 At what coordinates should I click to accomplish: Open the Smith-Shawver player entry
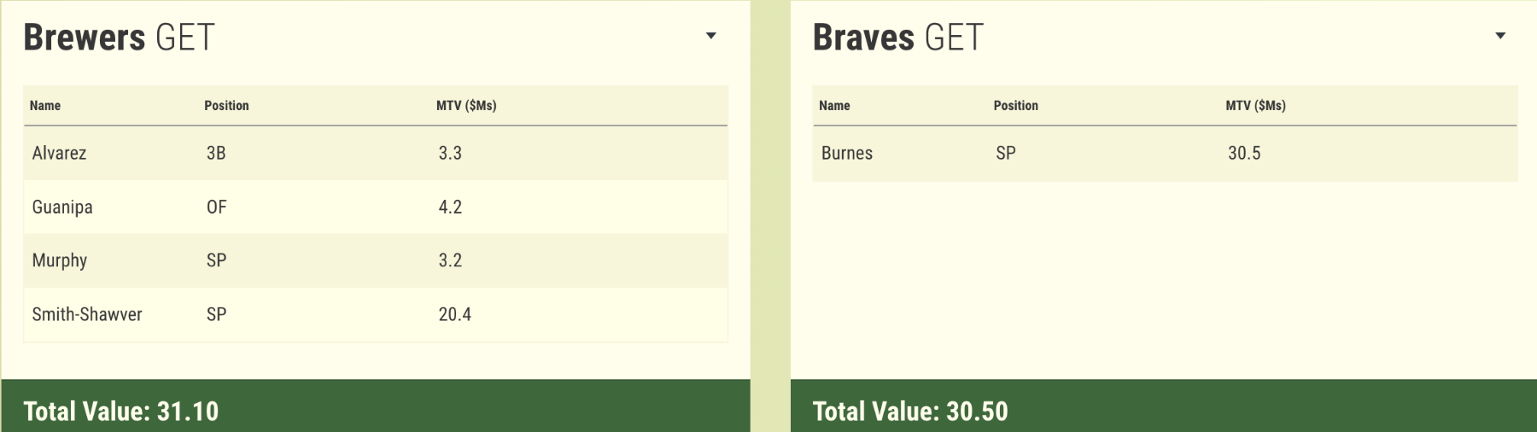pyautogui.click(x=87, y=314)
